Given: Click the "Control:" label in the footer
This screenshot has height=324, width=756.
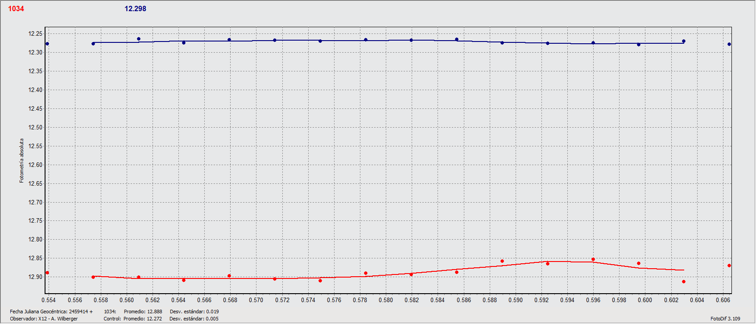Looking at the screenshot, I should pyautogui.click(x=112, y=319).
